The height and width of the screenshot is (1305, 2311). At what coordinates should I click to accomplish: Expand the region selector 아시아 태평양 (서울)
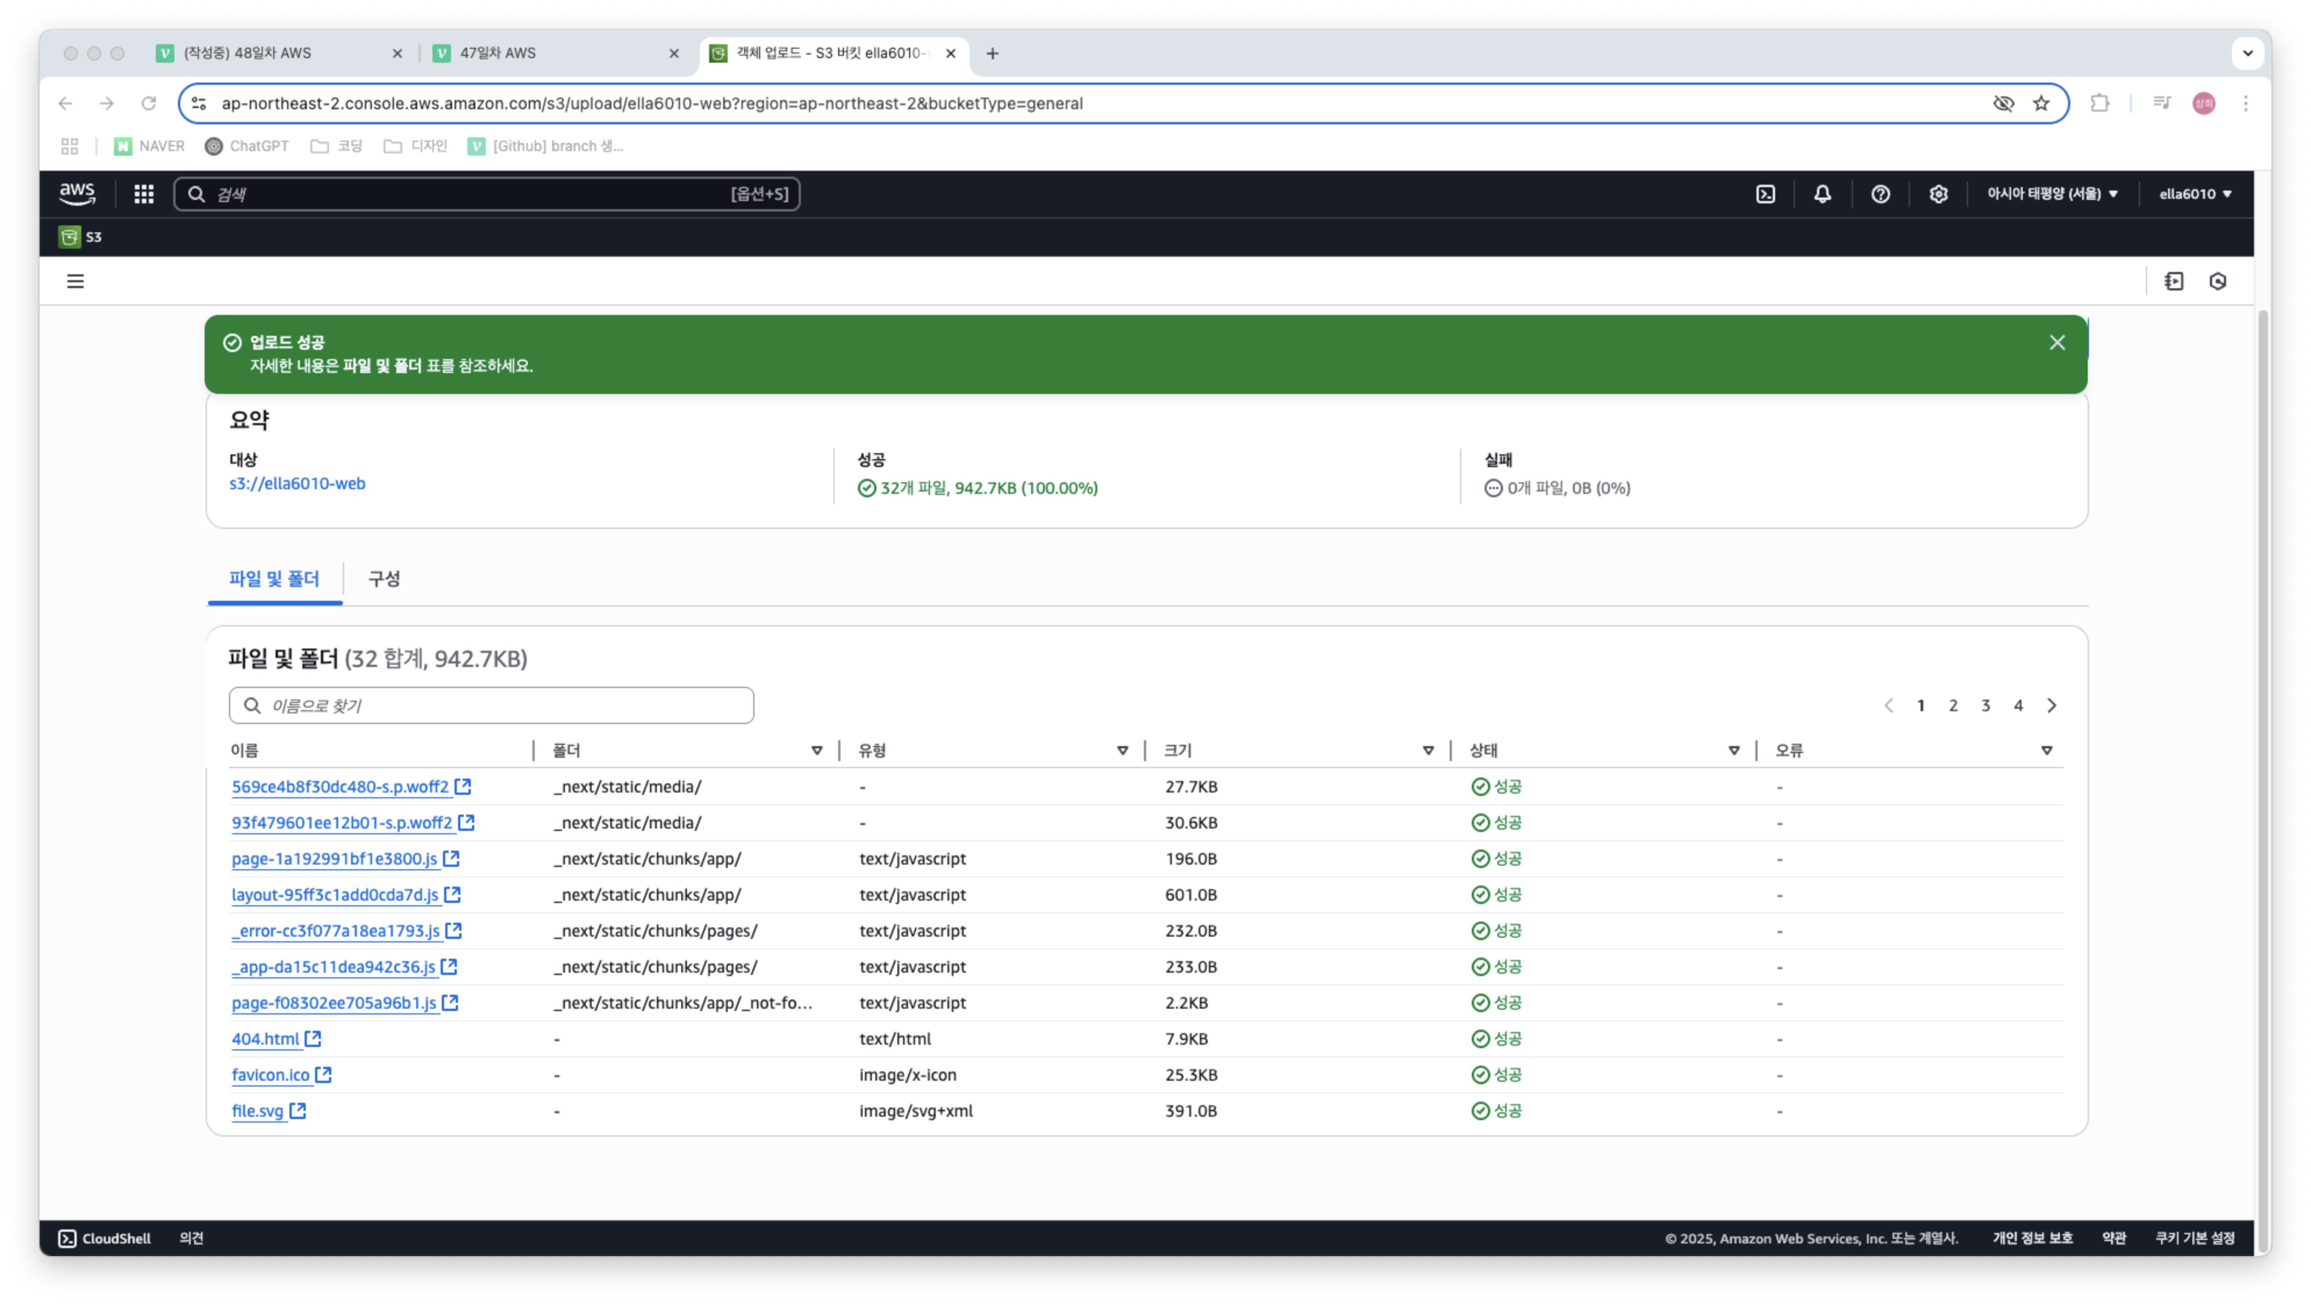point(2052,193)
